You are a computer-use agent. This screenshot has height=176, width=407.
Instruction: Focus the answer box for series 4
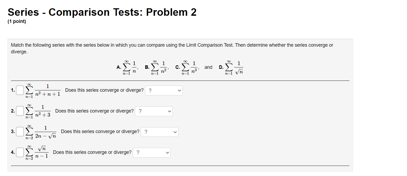19,152
